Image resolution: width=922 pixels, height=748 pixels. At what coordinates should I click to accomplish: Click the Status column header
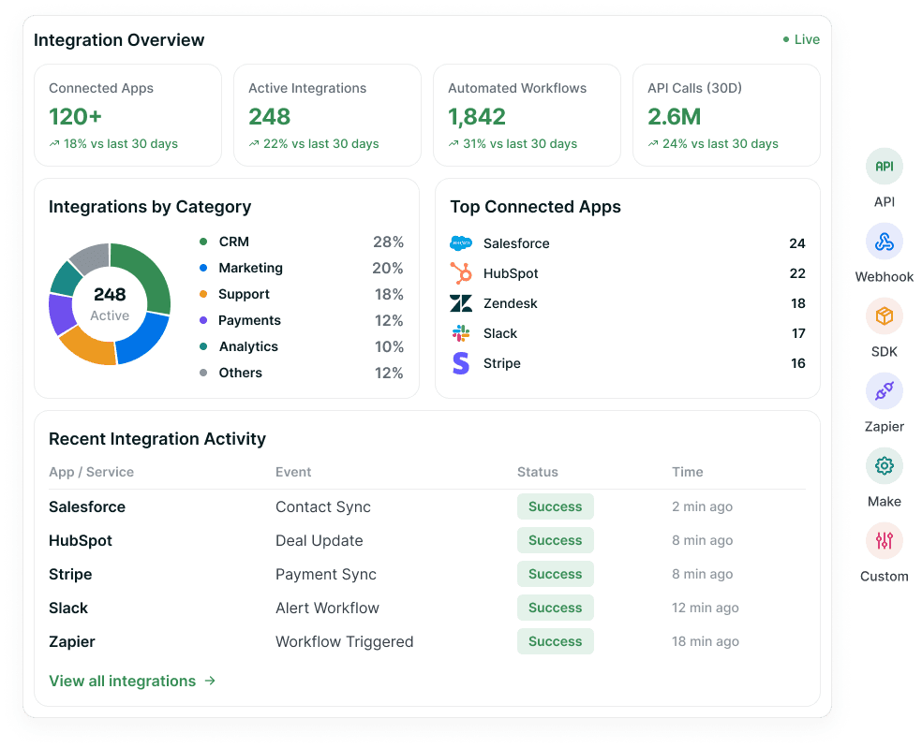(x=538, y=472)
